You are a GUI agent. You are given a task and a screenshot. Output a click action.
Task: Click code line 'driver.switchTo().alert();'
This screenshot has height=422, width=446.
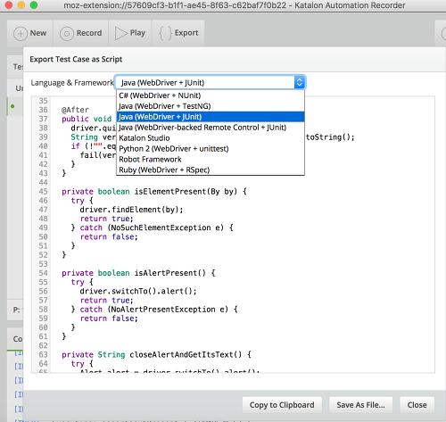click(138, 291)
